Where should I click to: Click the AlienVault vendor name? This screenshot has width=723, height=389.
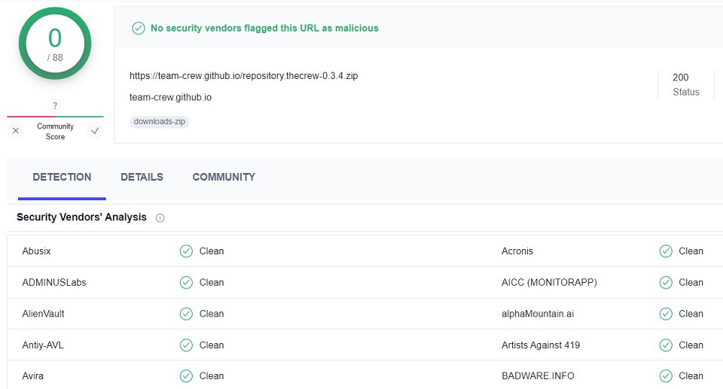point(44,314)
